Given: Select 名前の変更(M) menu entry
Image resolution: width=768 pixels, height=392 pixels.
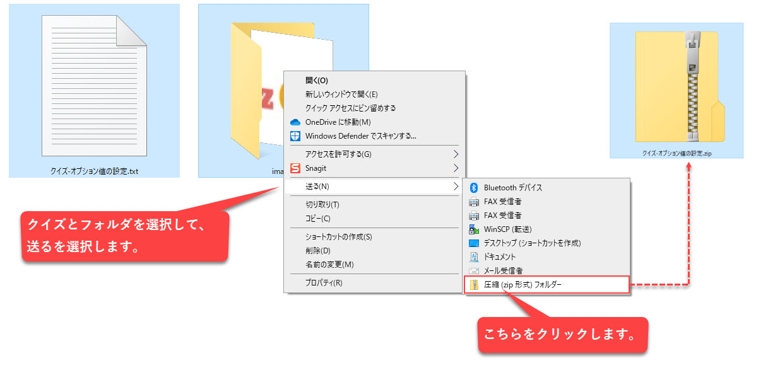Looking at the screenshot, I should click(375, 264).
